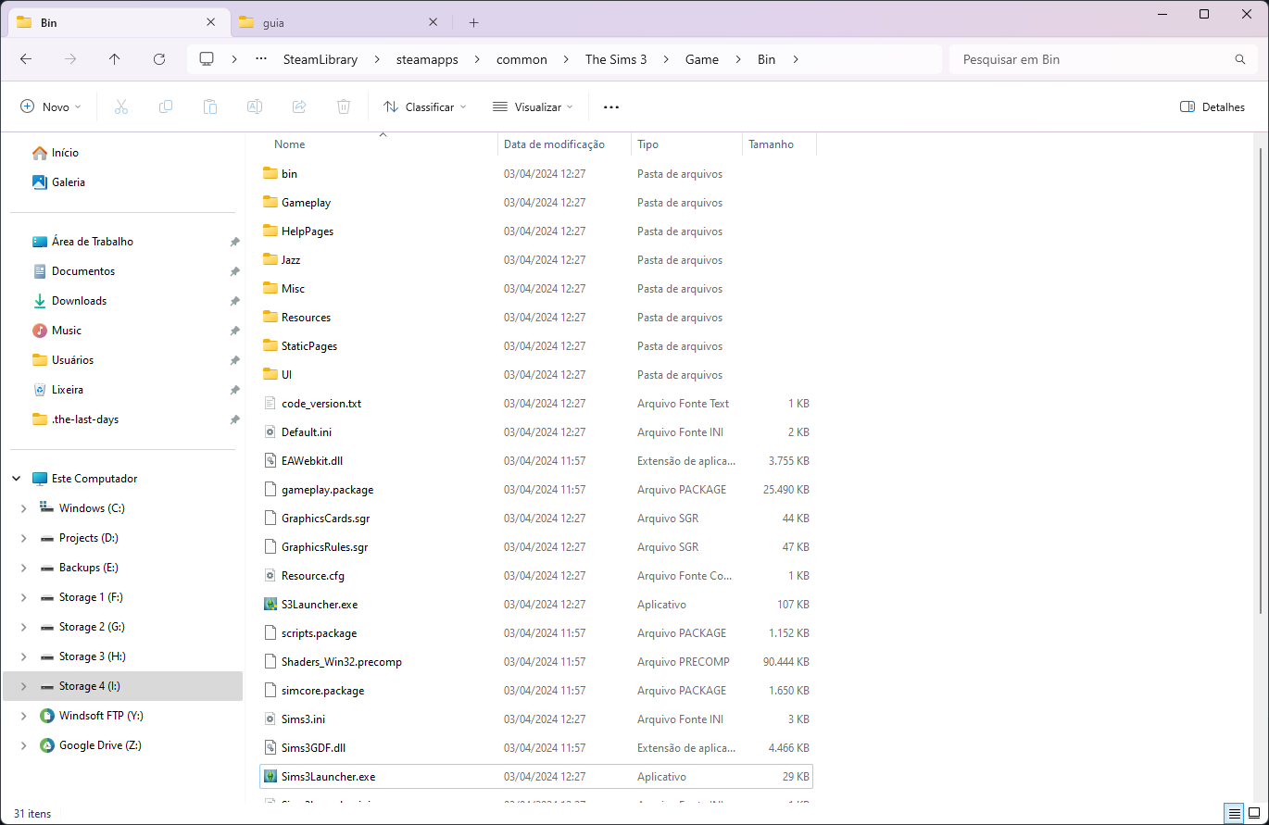Click the pin icon next to Documentos
This screenshot has height=825, width=1269.
click(234, 271)
